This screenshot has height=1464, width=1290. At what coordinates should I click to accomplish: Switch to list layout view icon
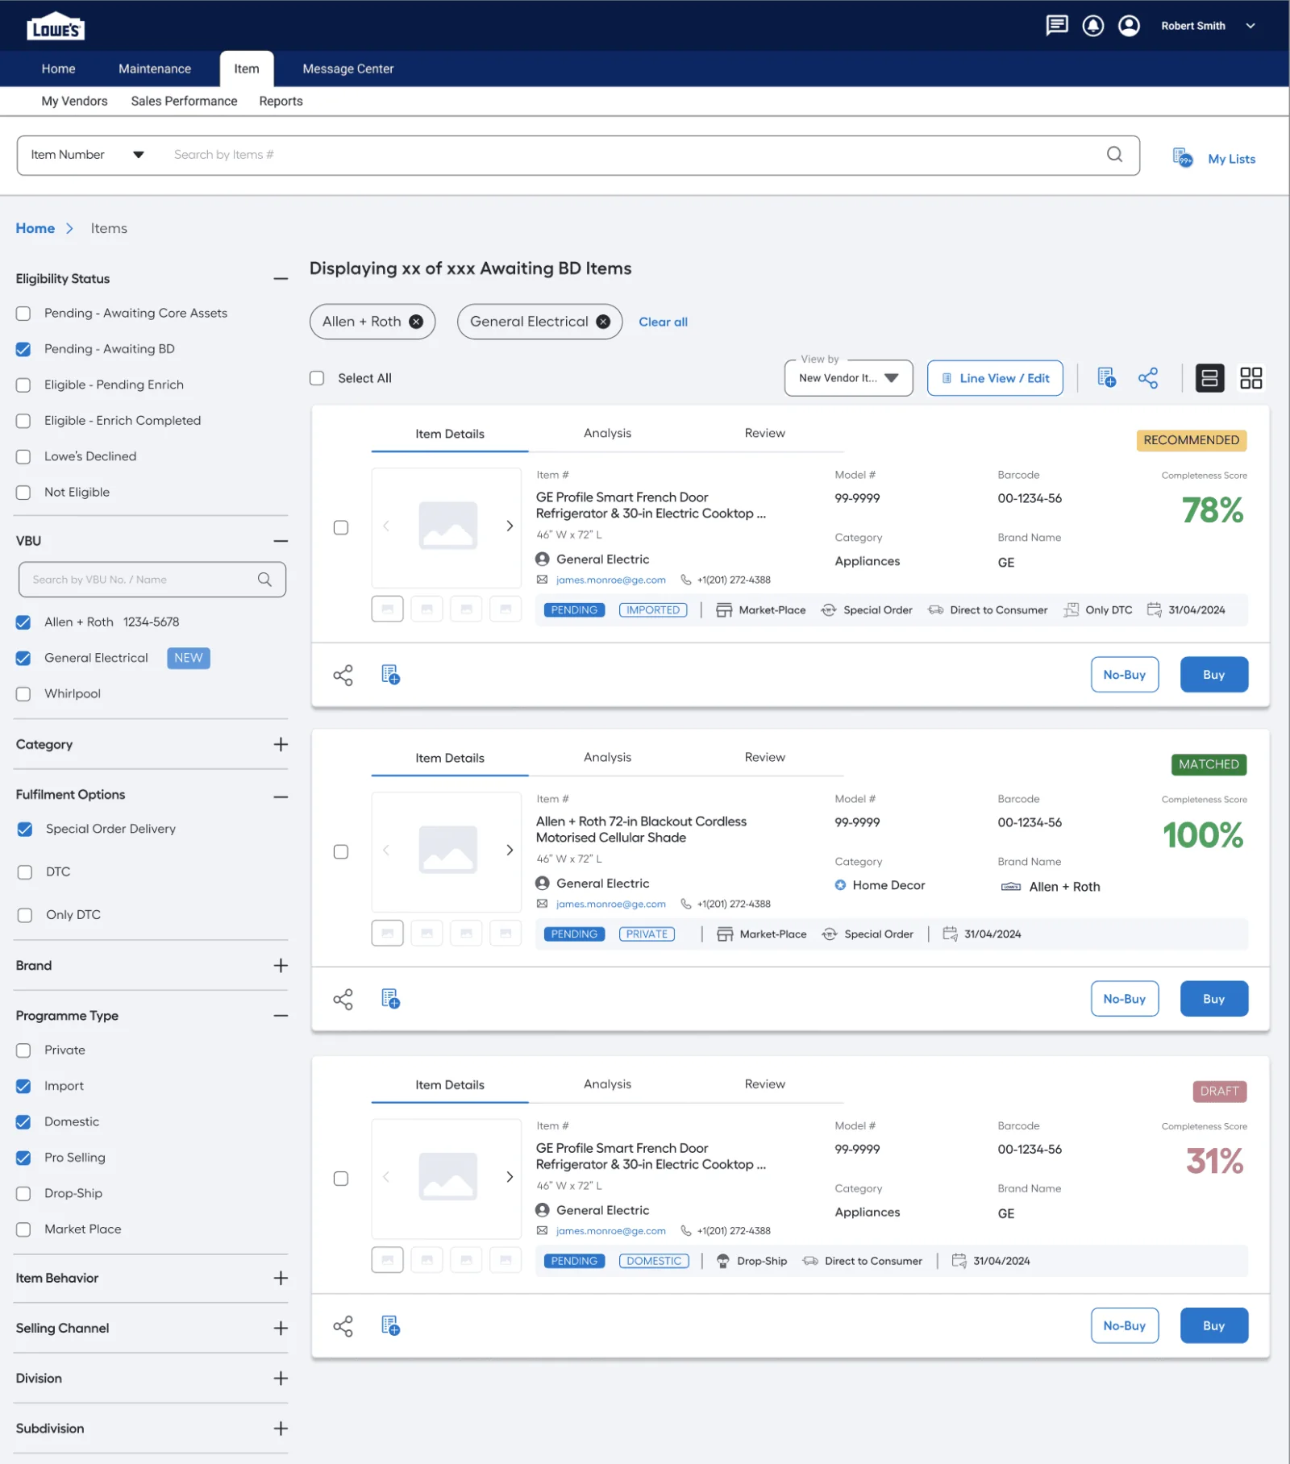pyautogui.click(x=1209, y=378)
